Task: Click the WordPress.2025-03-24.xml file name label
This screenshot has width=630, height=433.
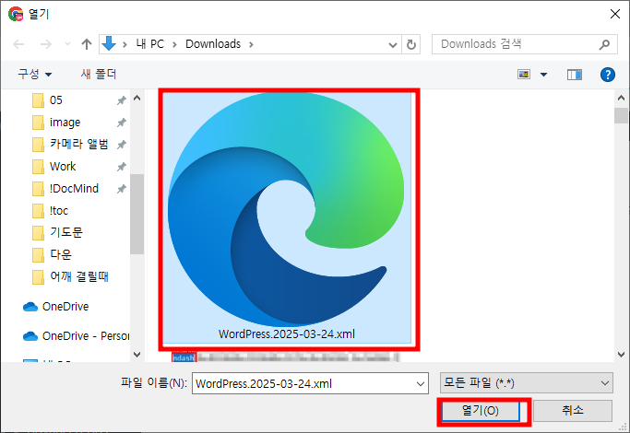Action: click(x=287, y=334)
